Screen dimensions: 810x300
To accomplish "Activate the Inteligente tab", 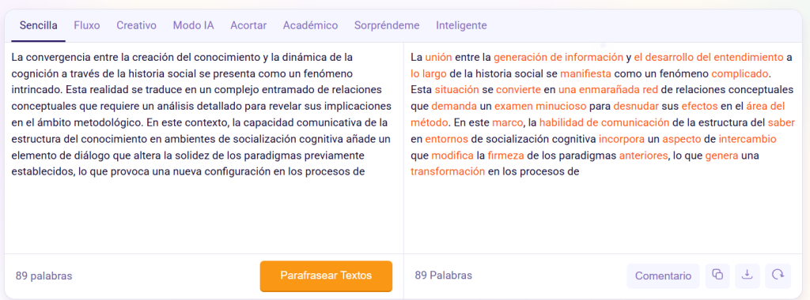I will point(461,25).
